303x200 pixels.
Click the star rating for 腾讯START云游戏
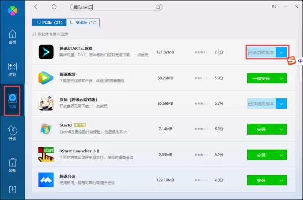pos(201,52)
